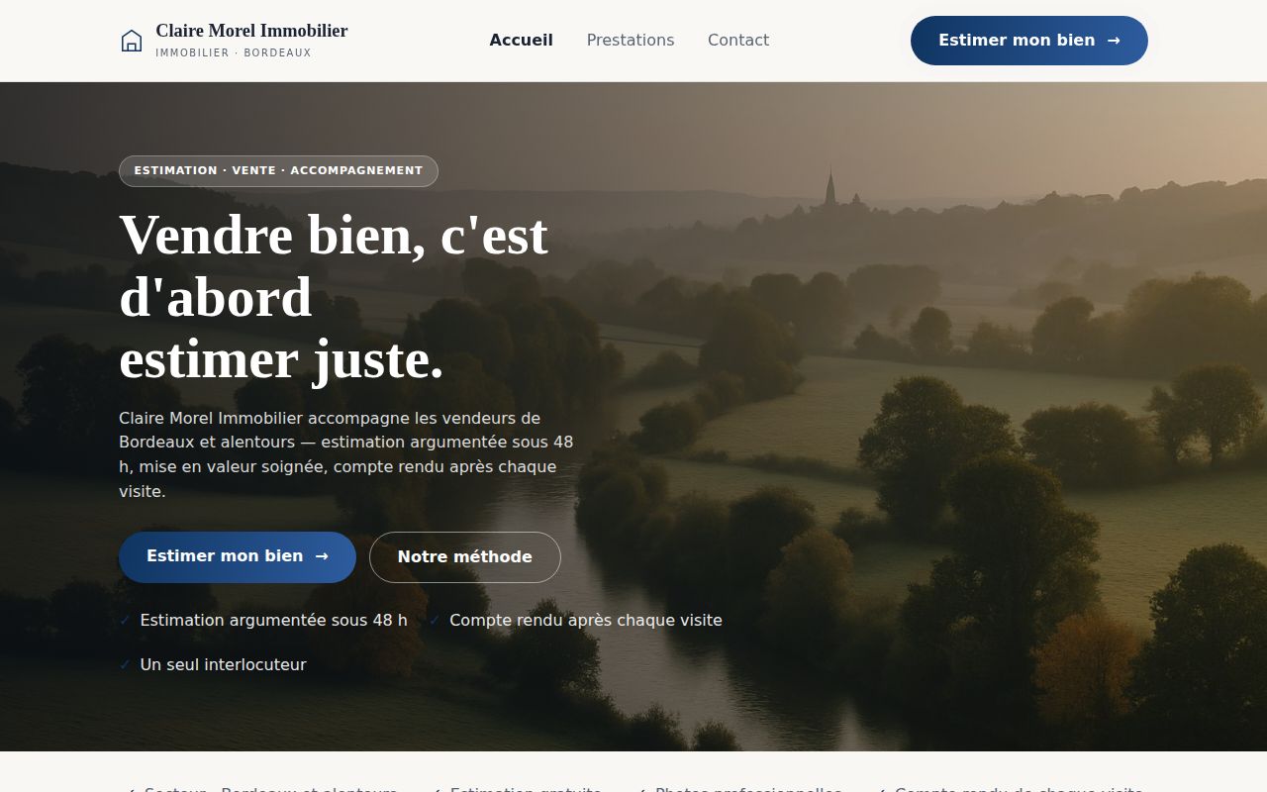Click the house logo icon in the header
Screen dimensions: 1267x792
132,41
